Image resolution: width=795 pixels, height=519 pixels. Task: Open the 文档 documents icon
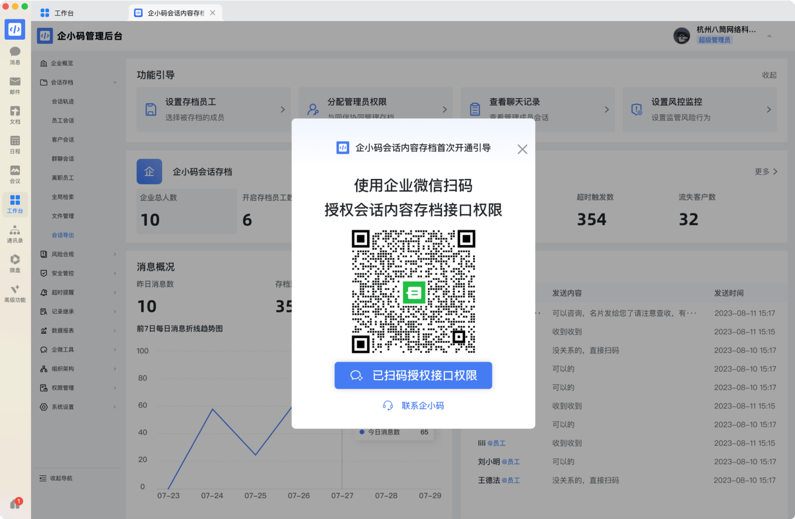tap(15, 115)
